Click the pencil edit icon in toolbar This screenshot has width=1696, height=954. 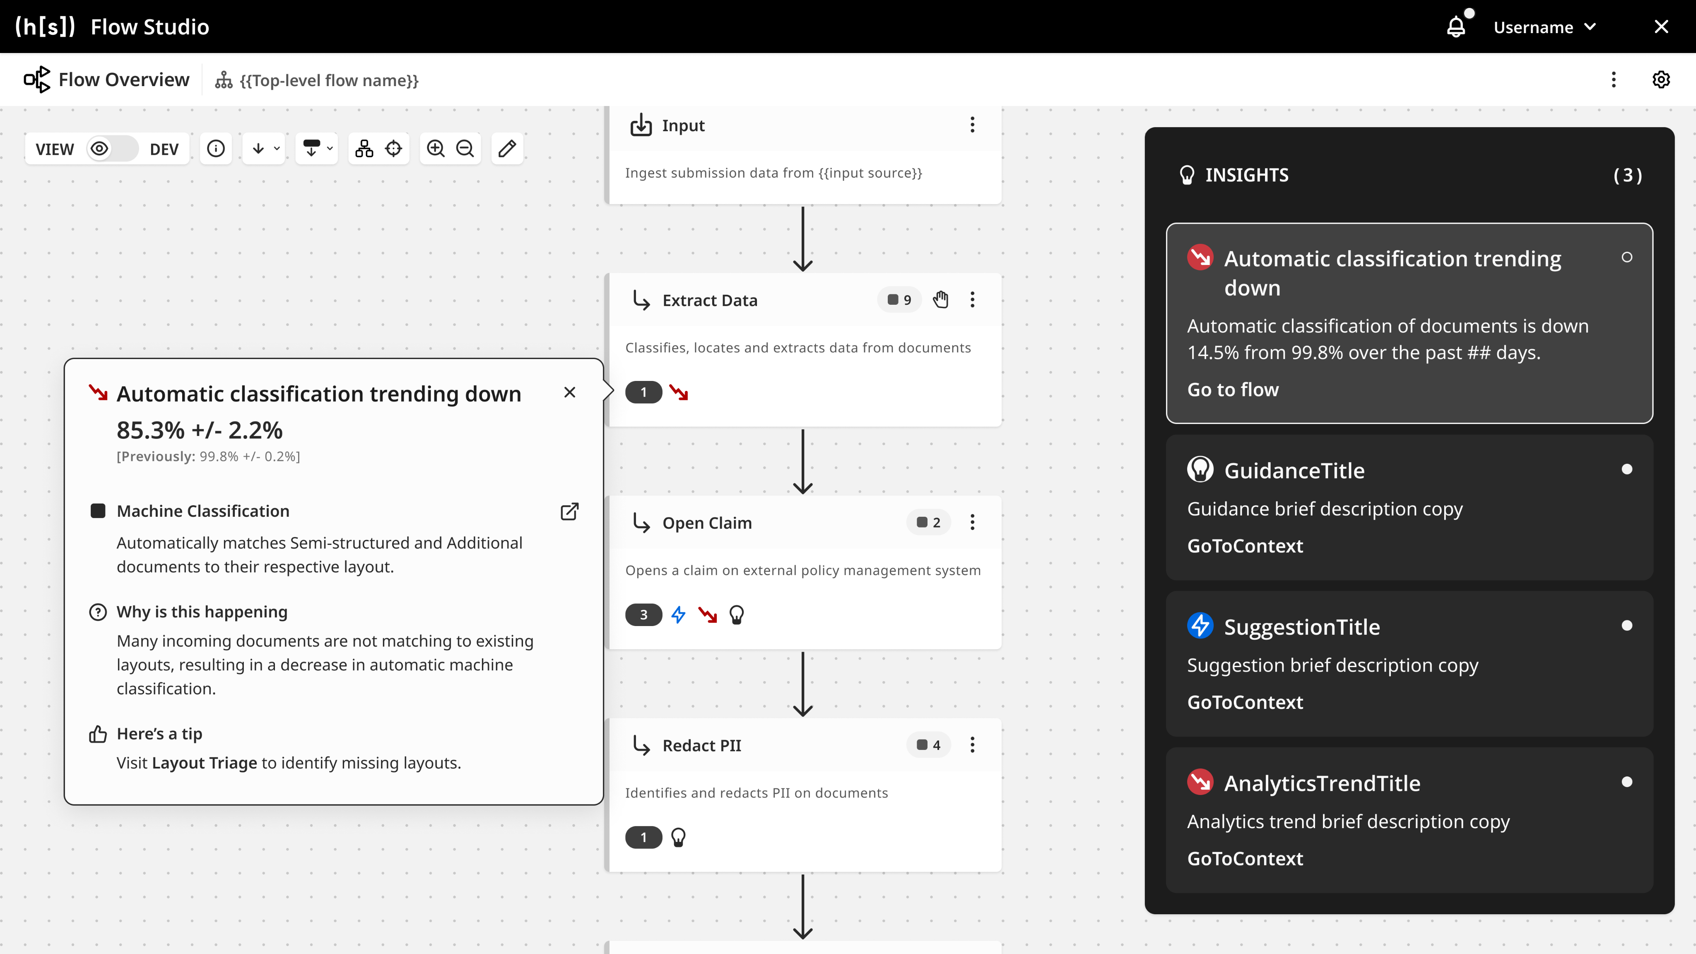[x=507, y=149]
